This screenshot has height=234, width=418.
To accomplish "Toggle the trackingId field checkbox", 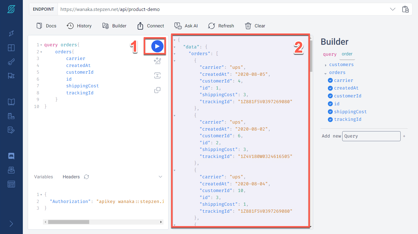I will (x=330, y=119).
